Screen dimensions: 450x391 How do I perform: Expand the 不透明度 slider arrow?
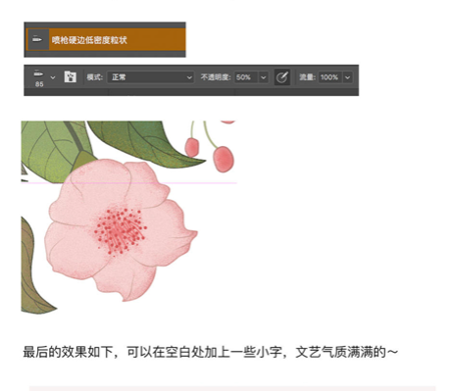(x=264, y=77)
